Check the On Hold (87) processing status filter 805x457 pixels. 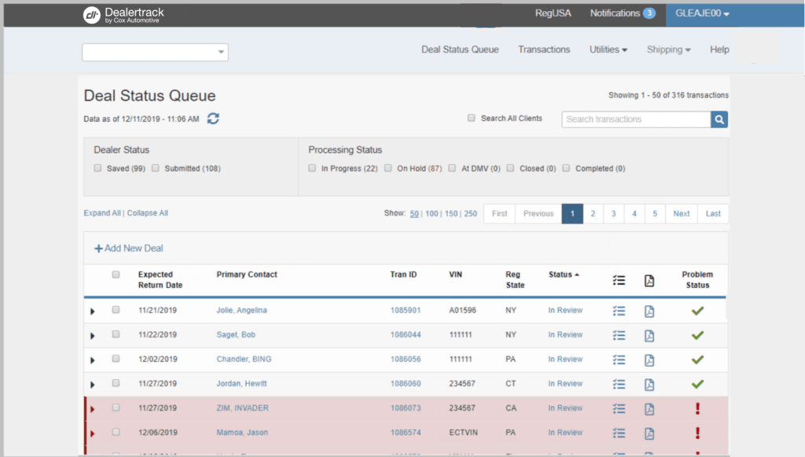(x=388, y=168)
